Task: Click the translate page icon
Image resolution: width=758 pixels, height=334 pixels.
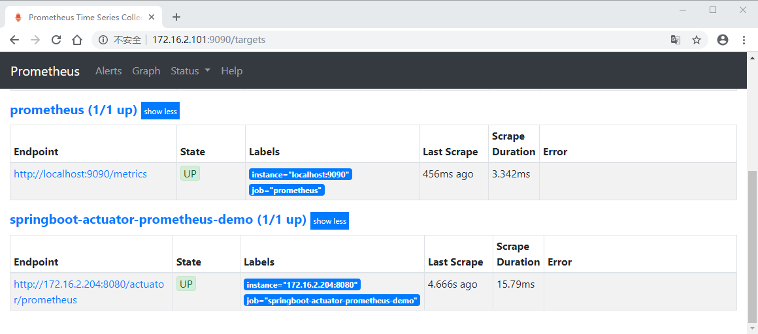Action: [x=676, y=40]
